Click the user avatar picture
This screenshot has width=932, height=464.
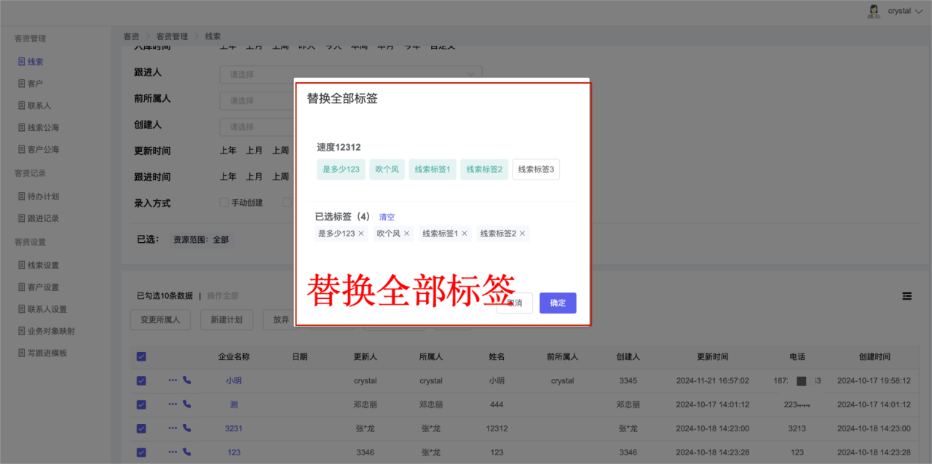click(873, 11)
